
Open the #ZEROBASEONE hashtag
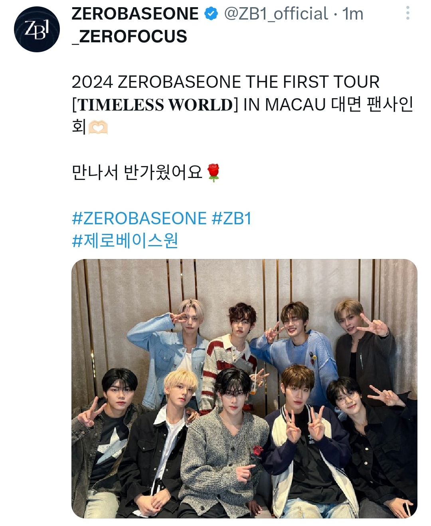pos(139,219)
